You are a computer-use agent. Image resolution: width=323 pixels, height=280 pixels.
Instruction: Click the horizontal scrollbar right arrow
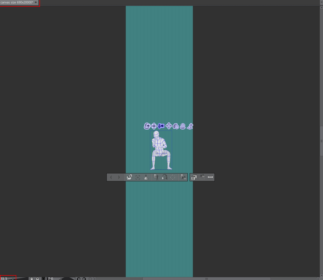pyautogui.click(x=318, y=279)
